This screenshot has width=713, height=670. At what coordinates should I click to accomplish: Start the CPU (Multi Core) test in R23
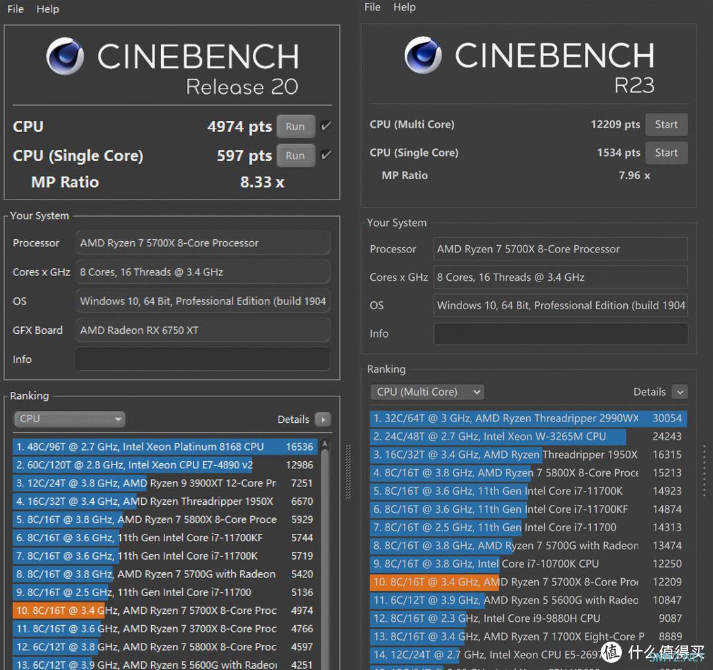pos(666,125)
